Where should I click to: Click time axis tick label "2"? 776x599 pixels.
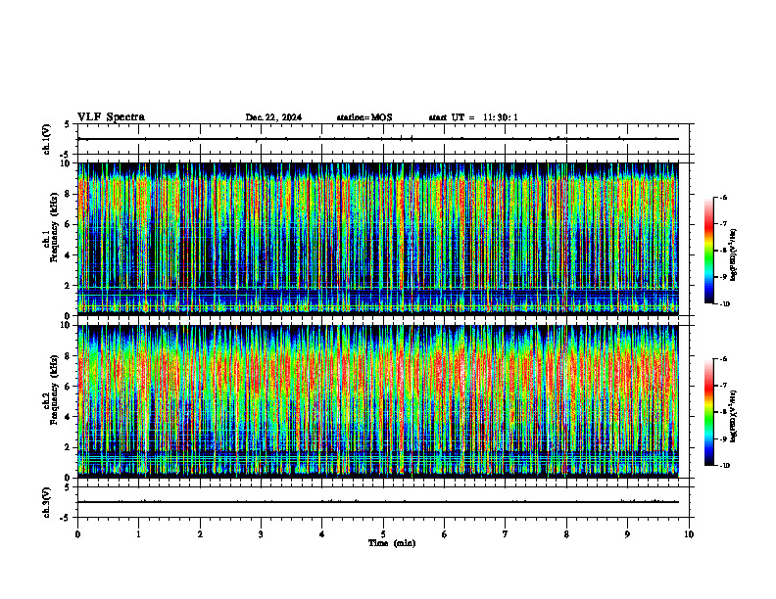pos(200,534)
